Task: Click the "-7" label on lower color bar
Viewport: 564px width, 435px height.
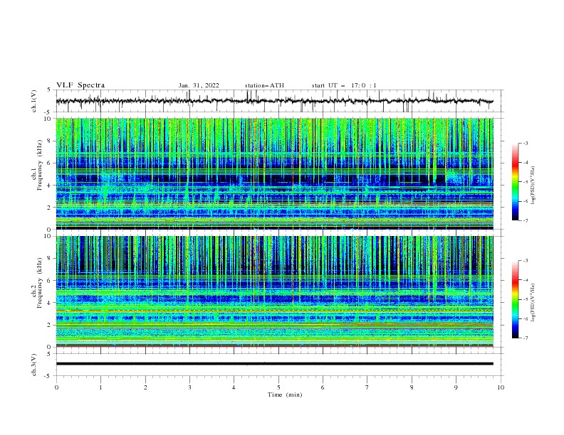Action: (525, 338)
